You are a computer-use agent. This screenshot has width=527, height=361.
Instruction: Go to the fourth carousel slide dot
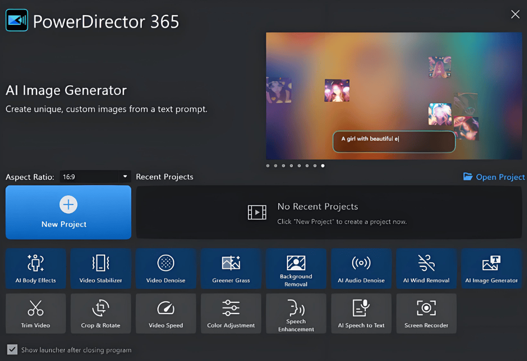click(x=292, y=166)
